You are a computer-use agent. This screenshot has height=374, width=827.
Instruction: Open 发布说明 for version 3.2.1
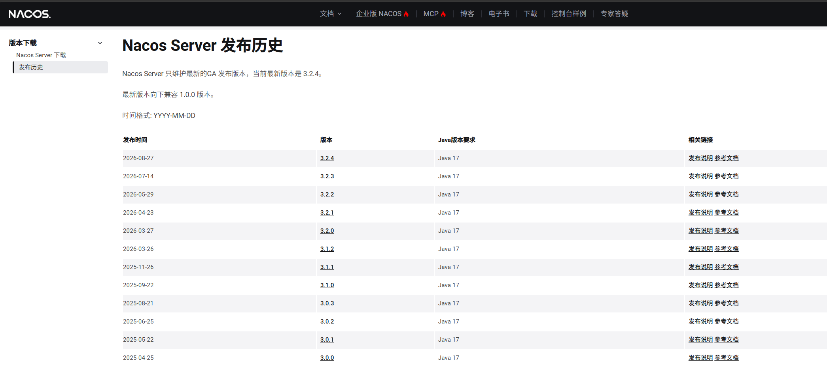700,213
